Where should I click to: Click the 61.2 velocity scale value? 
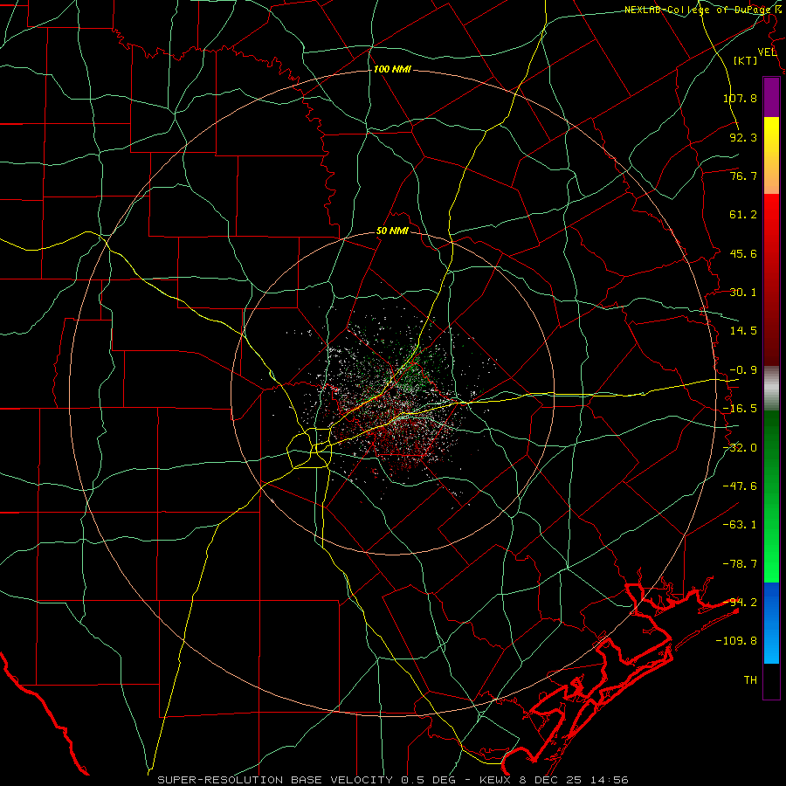743,215
